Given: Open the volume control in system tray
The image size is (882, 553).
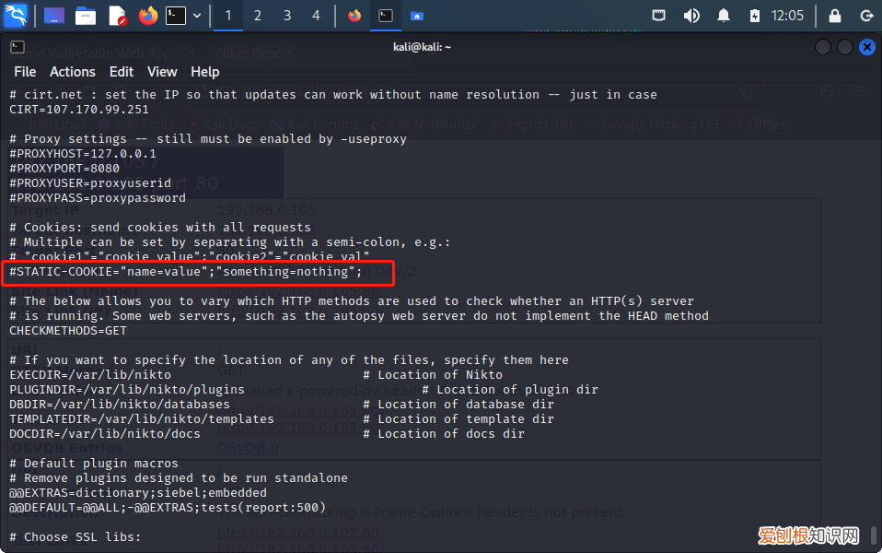Looking at the screenshot, I should (x=691, y=16).
